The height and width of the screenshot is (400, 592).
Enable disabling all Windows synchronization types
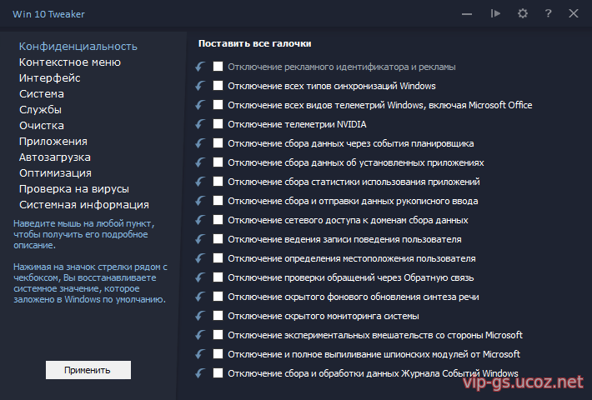tap(218, 85)
